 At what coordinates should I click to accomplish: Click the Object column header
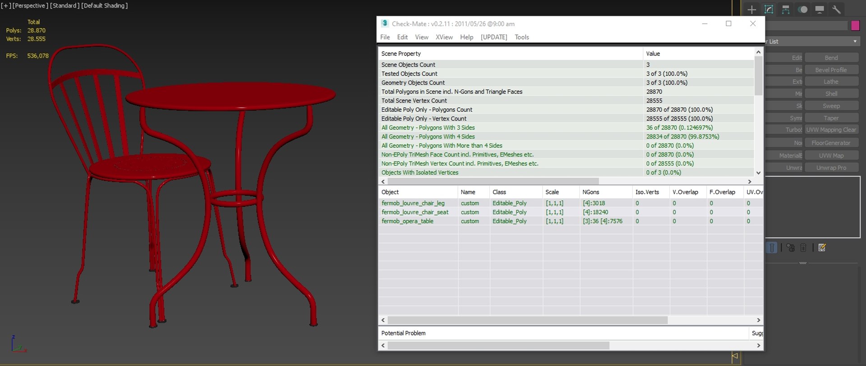pos(418,192)
